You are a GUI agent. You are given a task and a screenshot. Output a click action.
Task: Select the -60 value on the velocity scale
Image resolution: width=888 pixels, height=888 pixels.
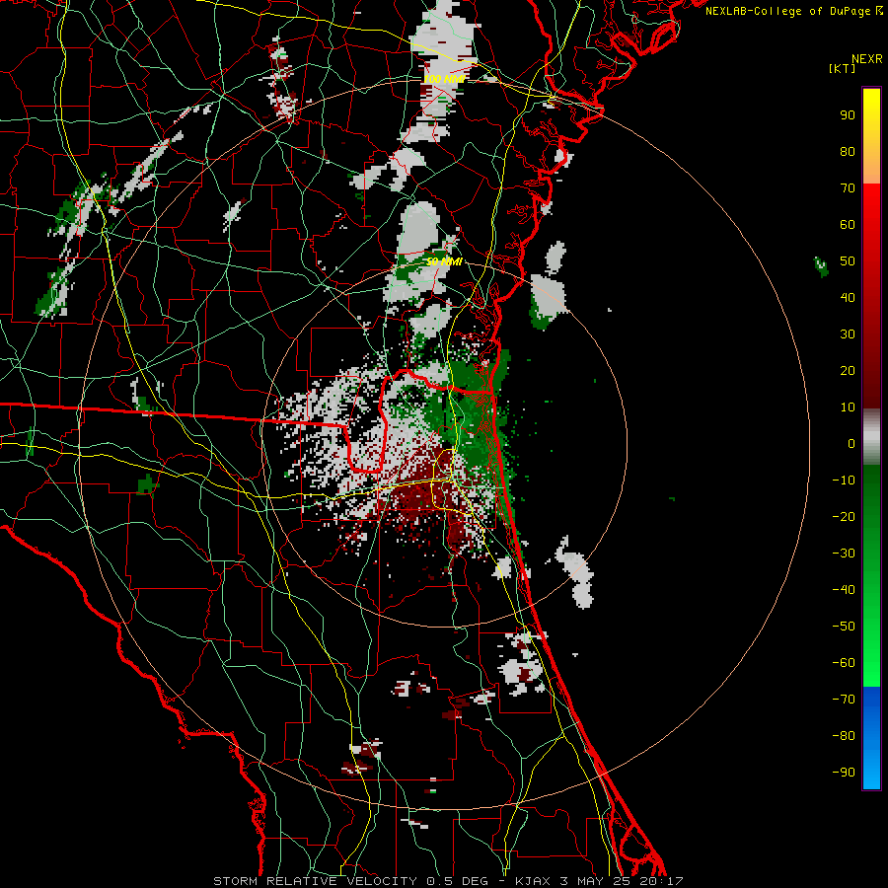tap(844, 663)
